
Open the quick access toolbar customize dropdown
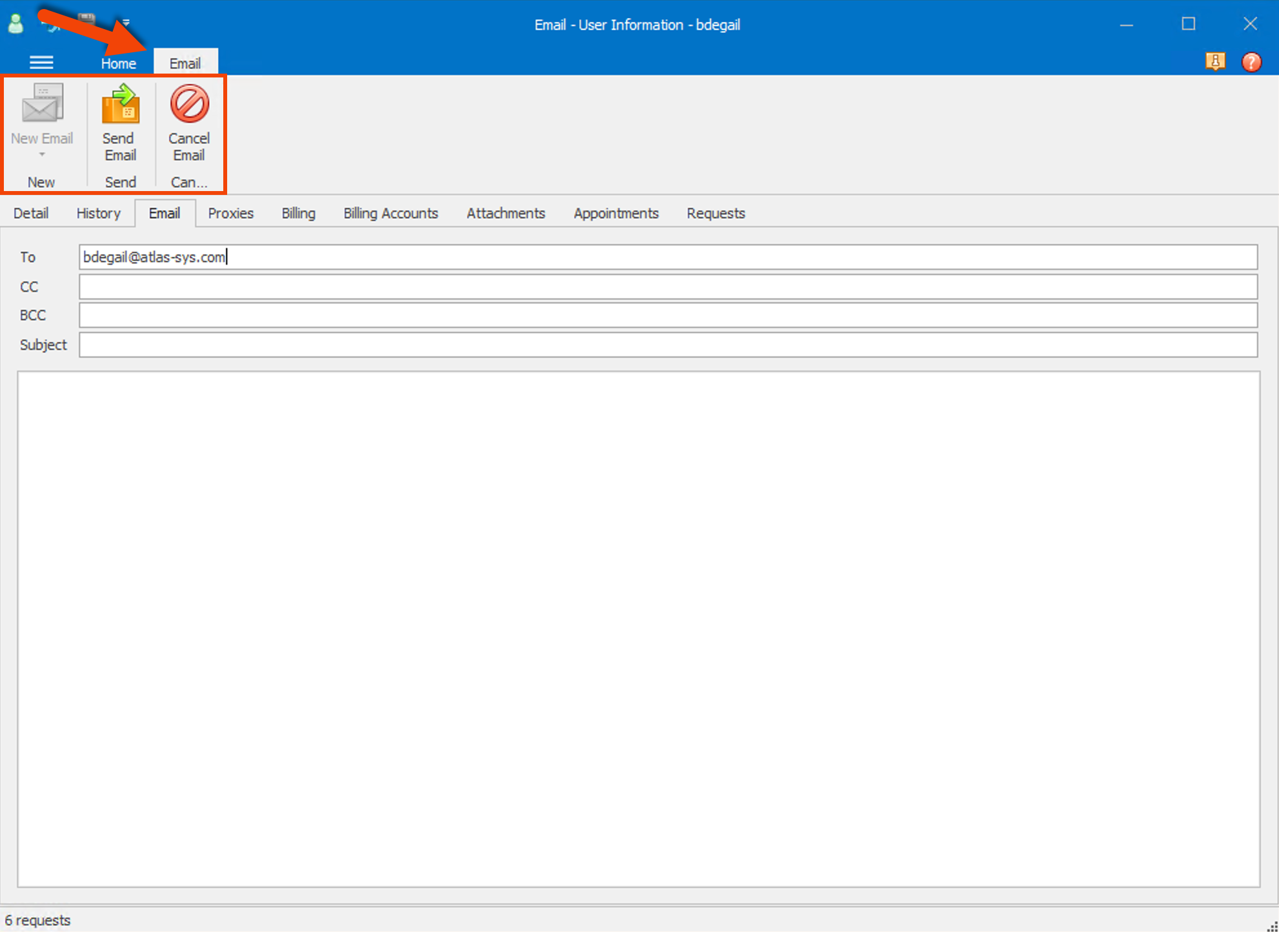[x=126, y=23]
